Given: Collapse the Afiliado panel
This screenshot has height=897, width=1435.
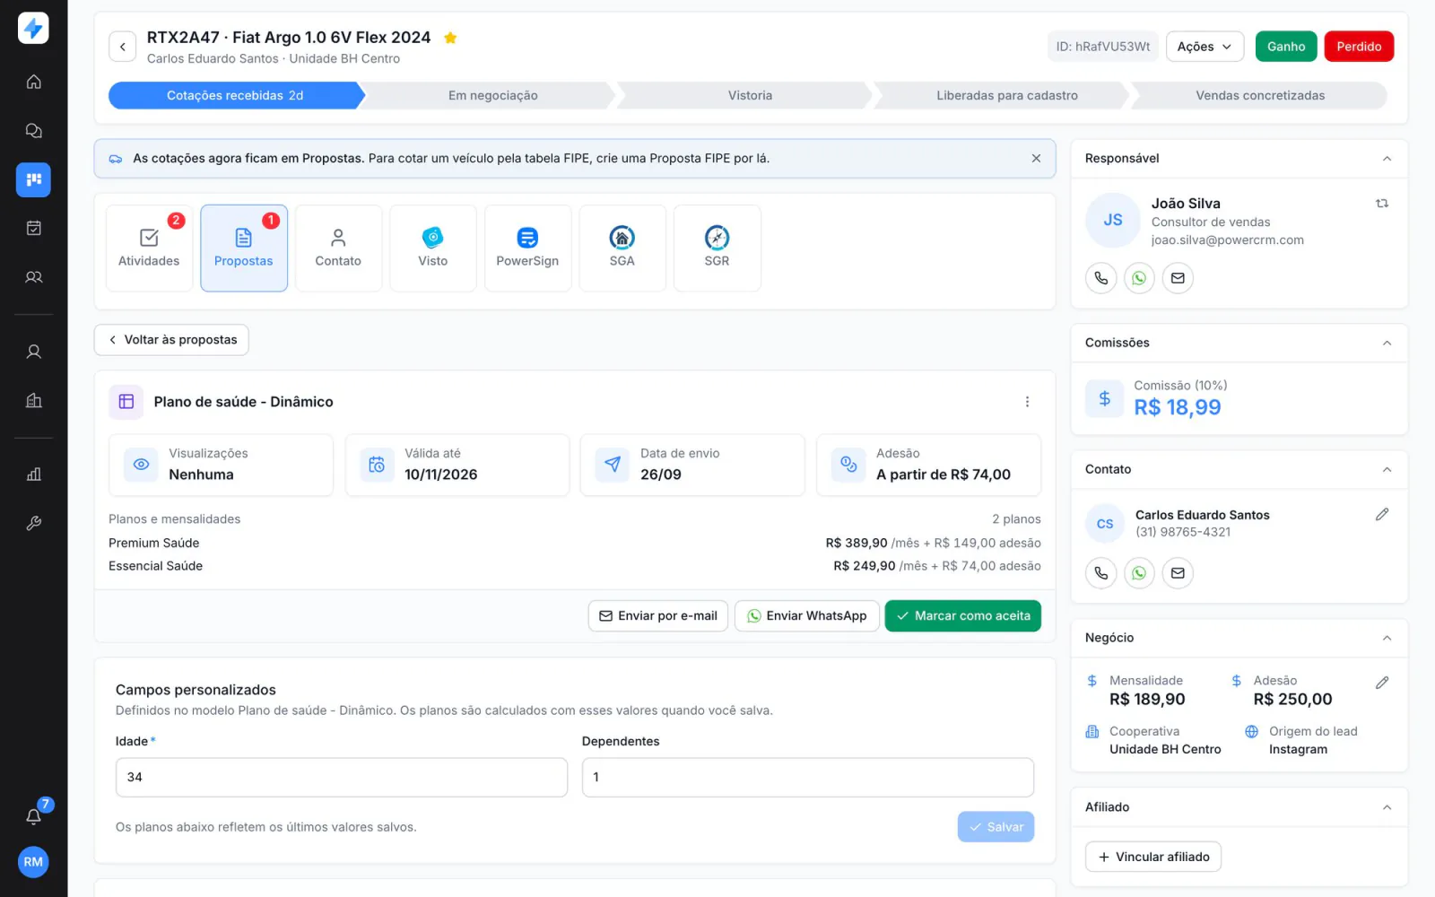Looking at the screenshot, I should [x=1387, y=807].
